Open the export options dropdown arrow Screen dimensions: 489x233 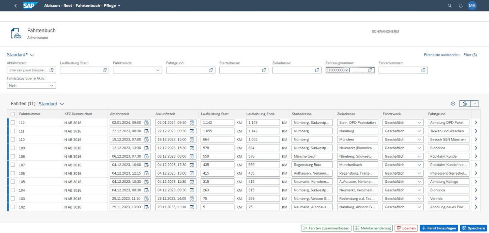474,104
